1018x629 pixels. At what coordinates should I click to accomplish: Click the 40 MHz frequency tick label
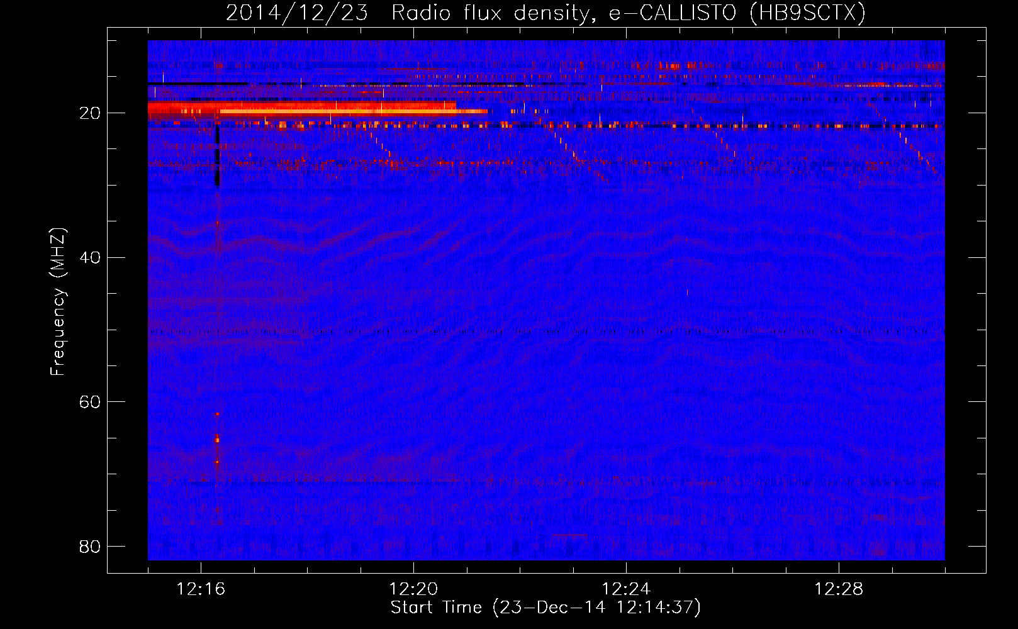click(x=91, y=257)
